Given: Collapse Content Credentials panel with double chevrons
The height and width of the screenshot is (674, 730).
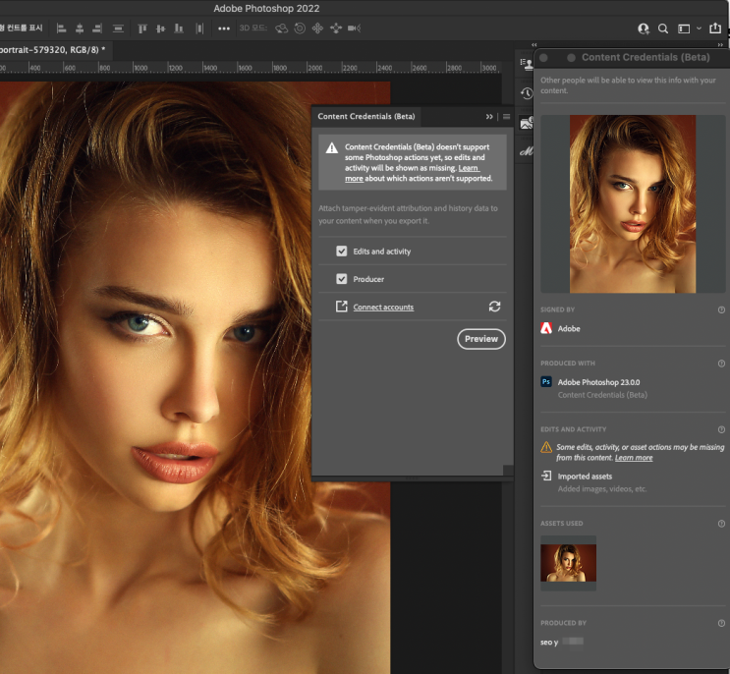Looking at the screenshot, I should pos(489,116).
